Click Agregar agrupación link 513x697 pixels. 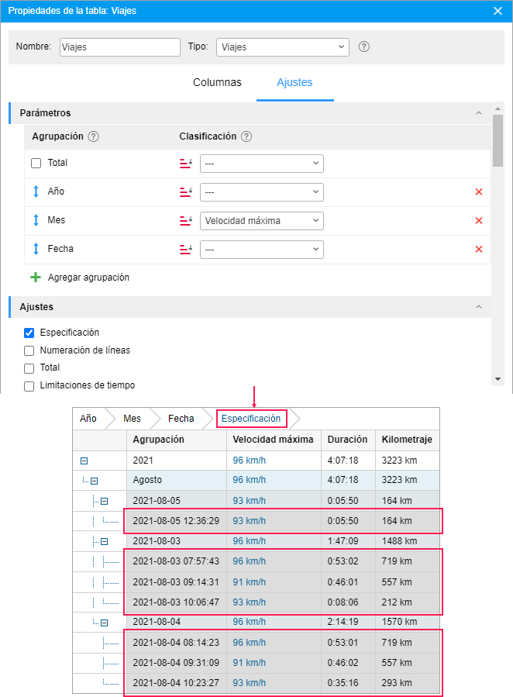pos(88,278)
